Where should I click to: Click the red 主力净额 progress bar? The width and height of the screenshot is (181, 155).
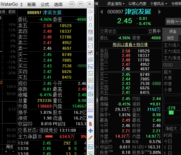[49, 137]
